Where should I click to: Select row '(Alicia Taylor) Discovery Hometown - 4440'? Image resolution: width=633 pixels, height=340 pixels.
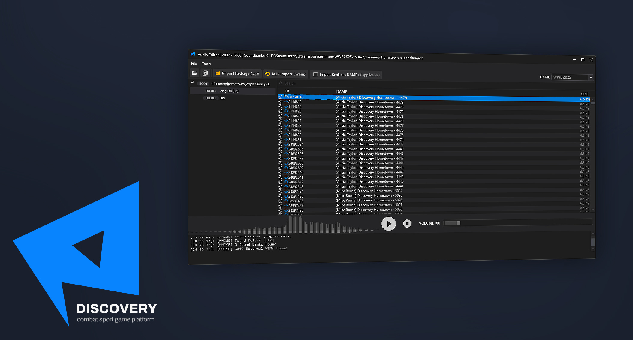click(434, 182)
